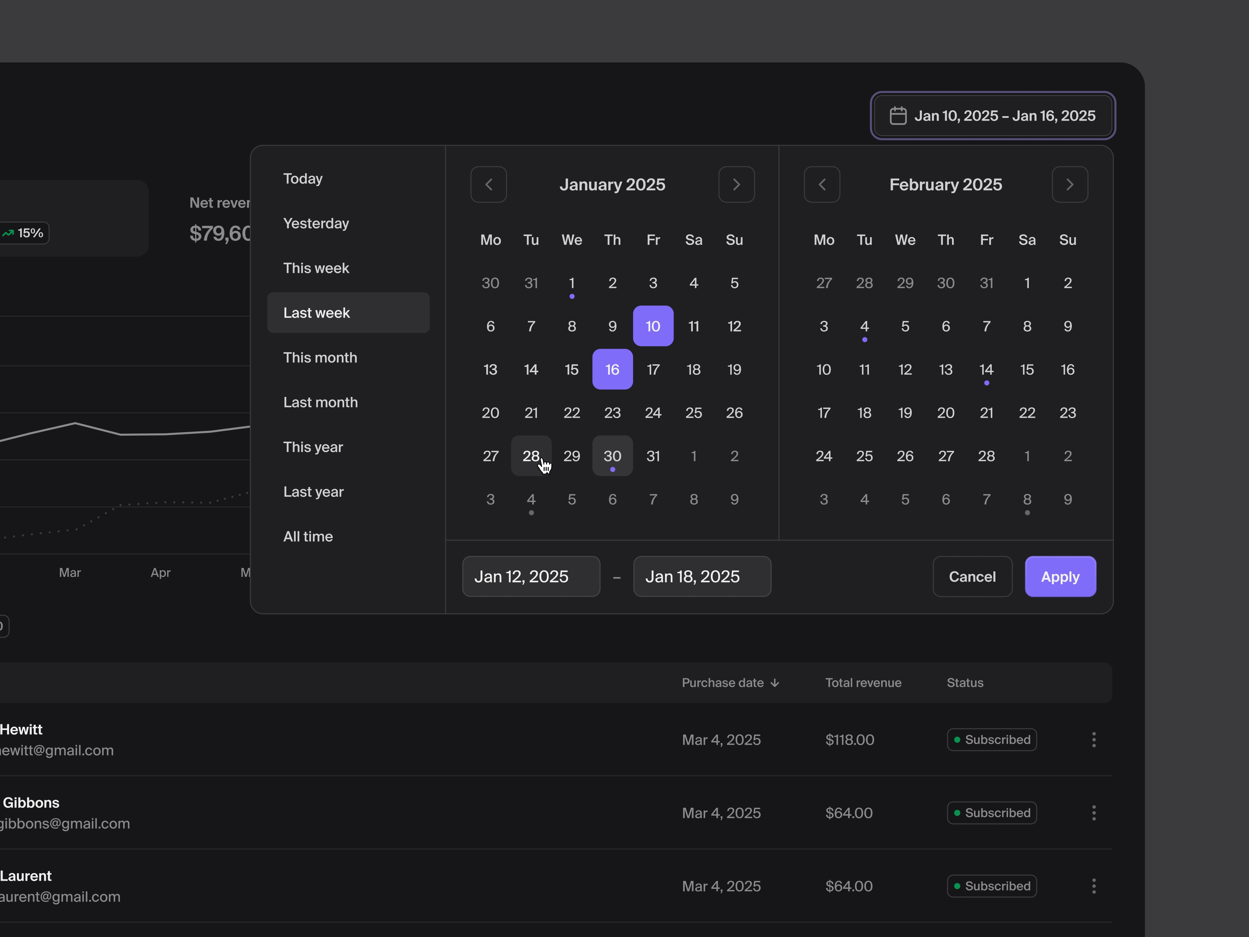Image resolution: width=1249 pixels, height=937 pixels.
Task: Click the Jan 12, 2025 start date field
Action: click(x=531, y=576)
